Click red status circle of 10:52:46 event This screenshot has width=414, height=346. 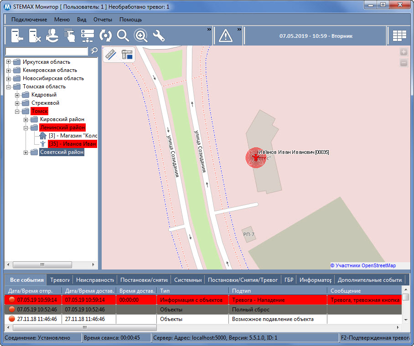[x=11, y=309]
